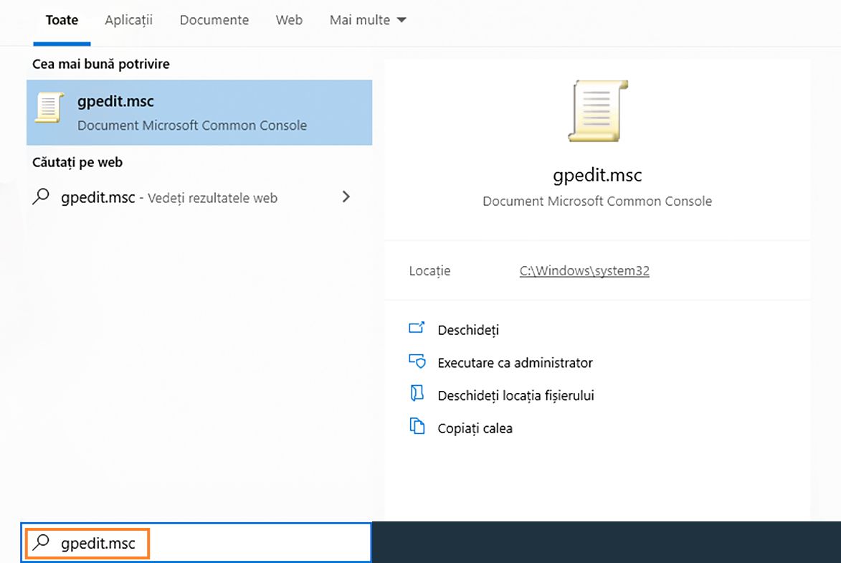841x563 pixels.
Task: Click the large gpedit.msc document icon in preview
Action: [x=597, y=111]
